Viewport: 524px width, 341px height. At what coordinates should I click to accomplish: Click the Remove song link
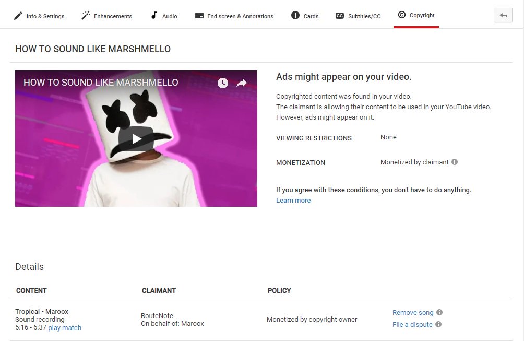[413, 313]
